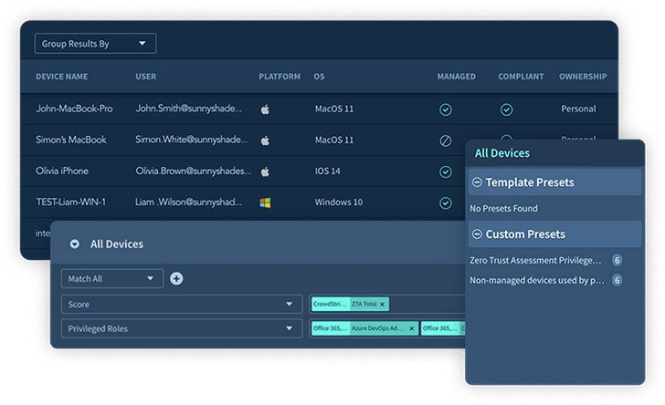Expand the Privileged Roles dropdown
Viewport: 665px width, 405px height.
point(181,328)
